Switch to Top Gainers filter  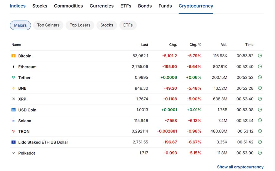[x=48, y=25]
